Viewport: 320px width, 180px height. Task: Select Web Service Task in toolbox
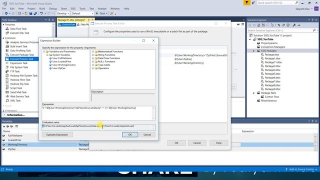coord(19,96)
